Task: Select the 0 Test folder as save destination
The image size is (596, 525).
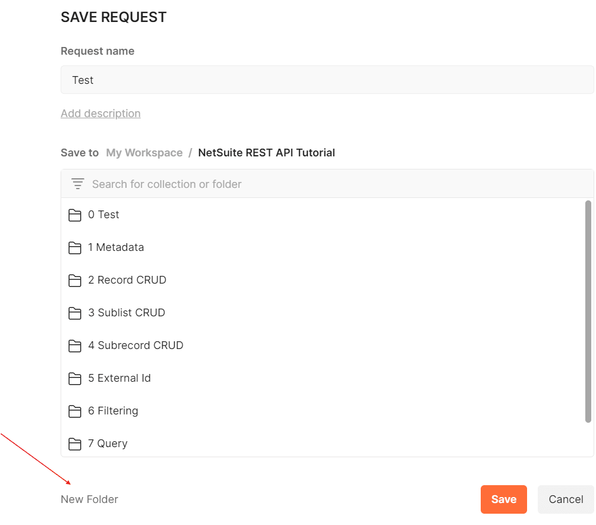Action: coord(105,215)
